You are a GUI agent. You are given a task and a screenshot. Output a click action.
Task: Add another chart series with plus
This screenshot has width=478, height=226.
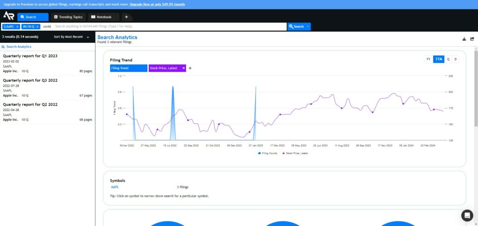tap(190, 68)
